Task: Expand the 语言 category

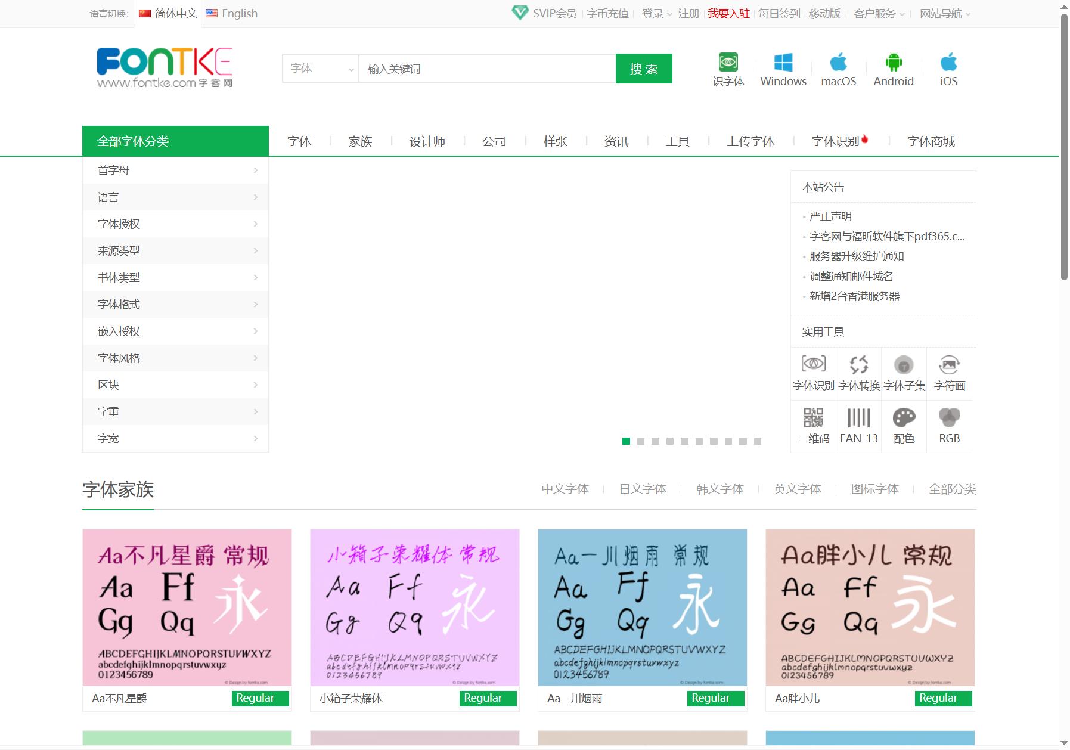Action: [176, 197]
